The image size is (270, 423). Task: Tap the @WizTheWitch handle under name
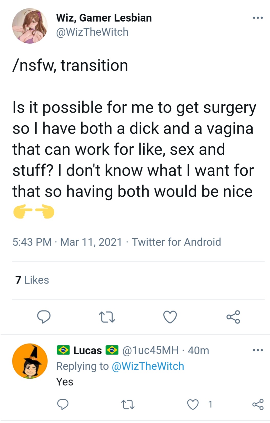coord(92,32)
